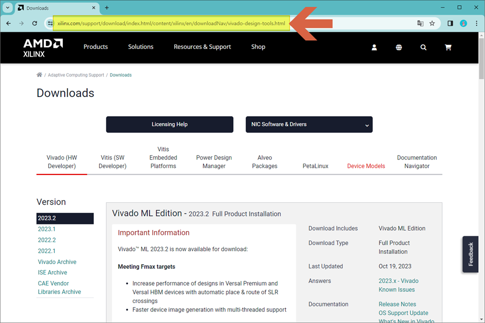Close the Downloads browser tab

pyautogui.click(x=94, y=8)
